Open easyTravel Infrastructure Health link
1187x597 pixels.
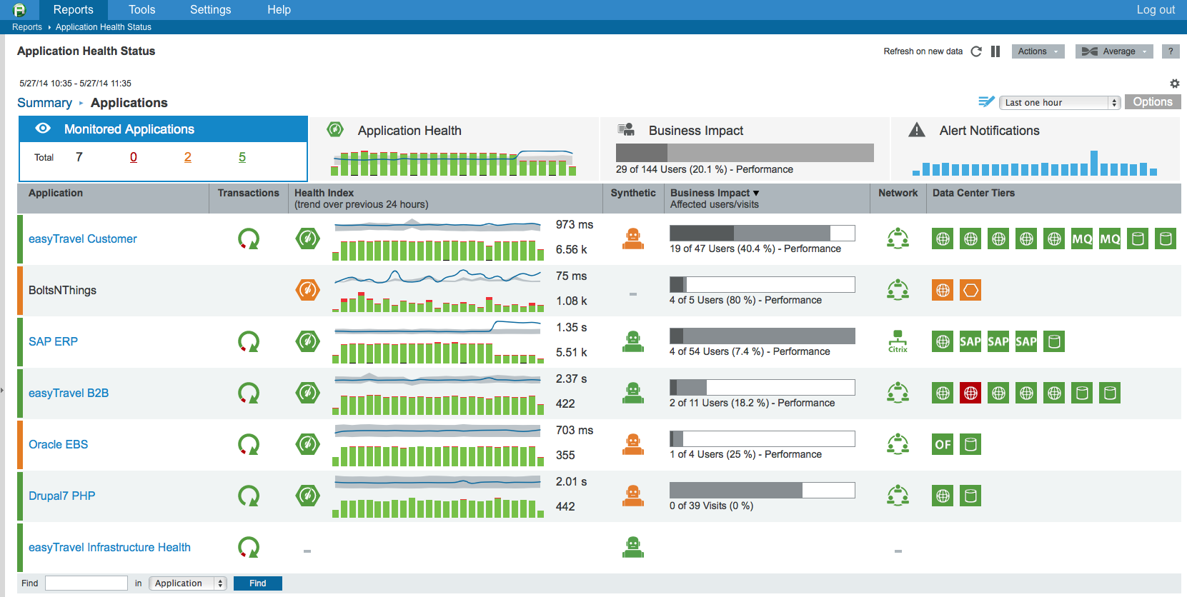tap(109, 548)
